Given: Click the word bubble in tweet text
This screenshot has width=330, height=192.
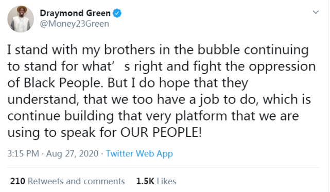Looking at the screenshot, I should pos(219,50).
